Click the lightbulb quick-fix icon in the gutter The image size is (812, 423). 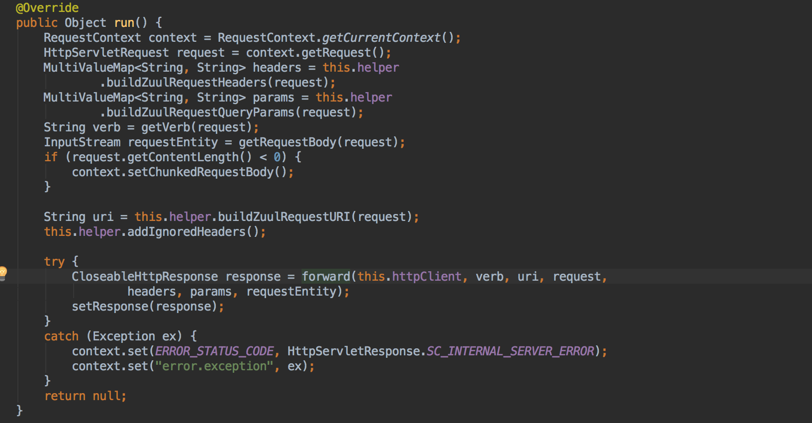(x=3, y=273)
